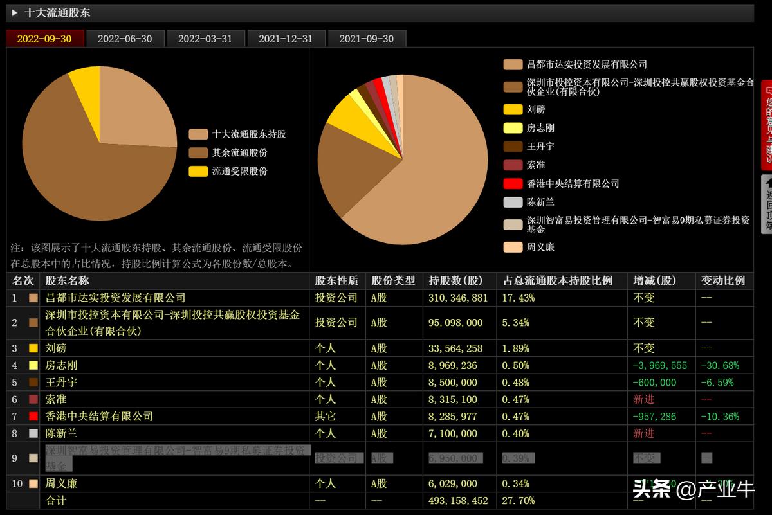The image size is (772, 515).
Task: Click the -600,000 change cell
Action: 655,382
